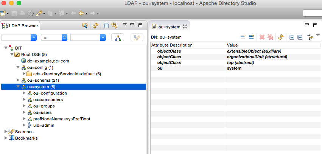Select the top (abstract) value
The width and height of the screenshot is (322, 154).
pos(241,62)
